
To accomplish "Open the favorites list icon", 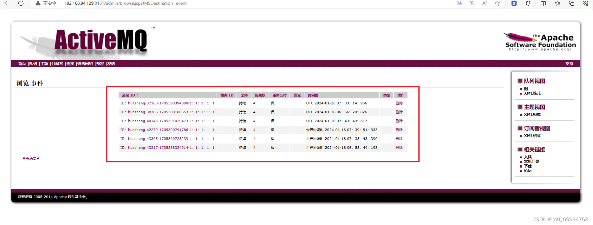I will point(557,3).
